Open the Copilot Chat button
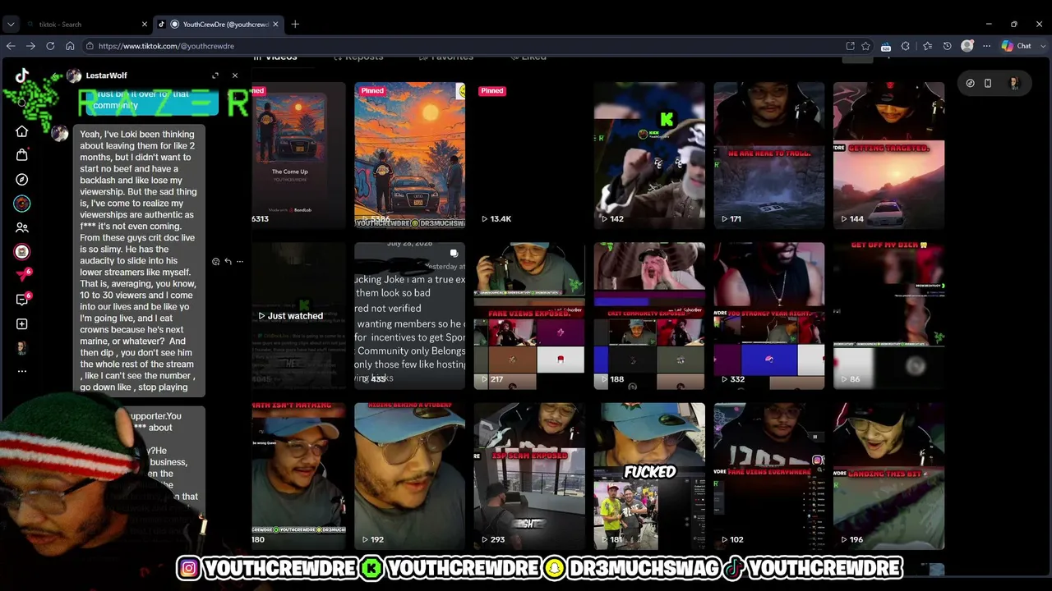This screenshot has width=1052, height=591. pos(1017,46)
